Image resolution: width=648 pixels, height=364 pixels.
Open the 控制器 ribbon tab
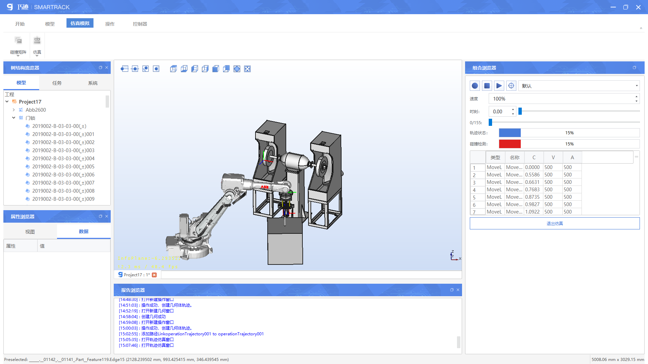pos(140,24)
